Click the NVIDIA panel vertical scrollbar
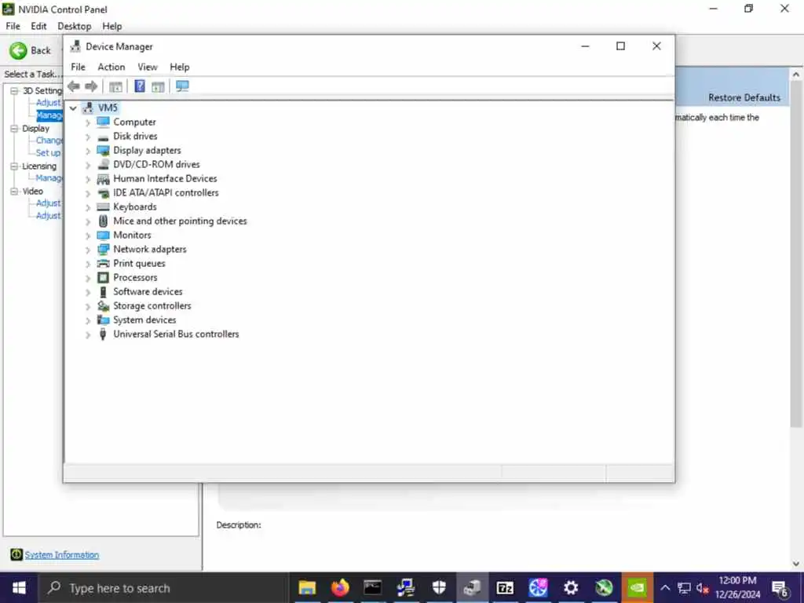Screen dimensions: 804x603 (x=796, y=254)
